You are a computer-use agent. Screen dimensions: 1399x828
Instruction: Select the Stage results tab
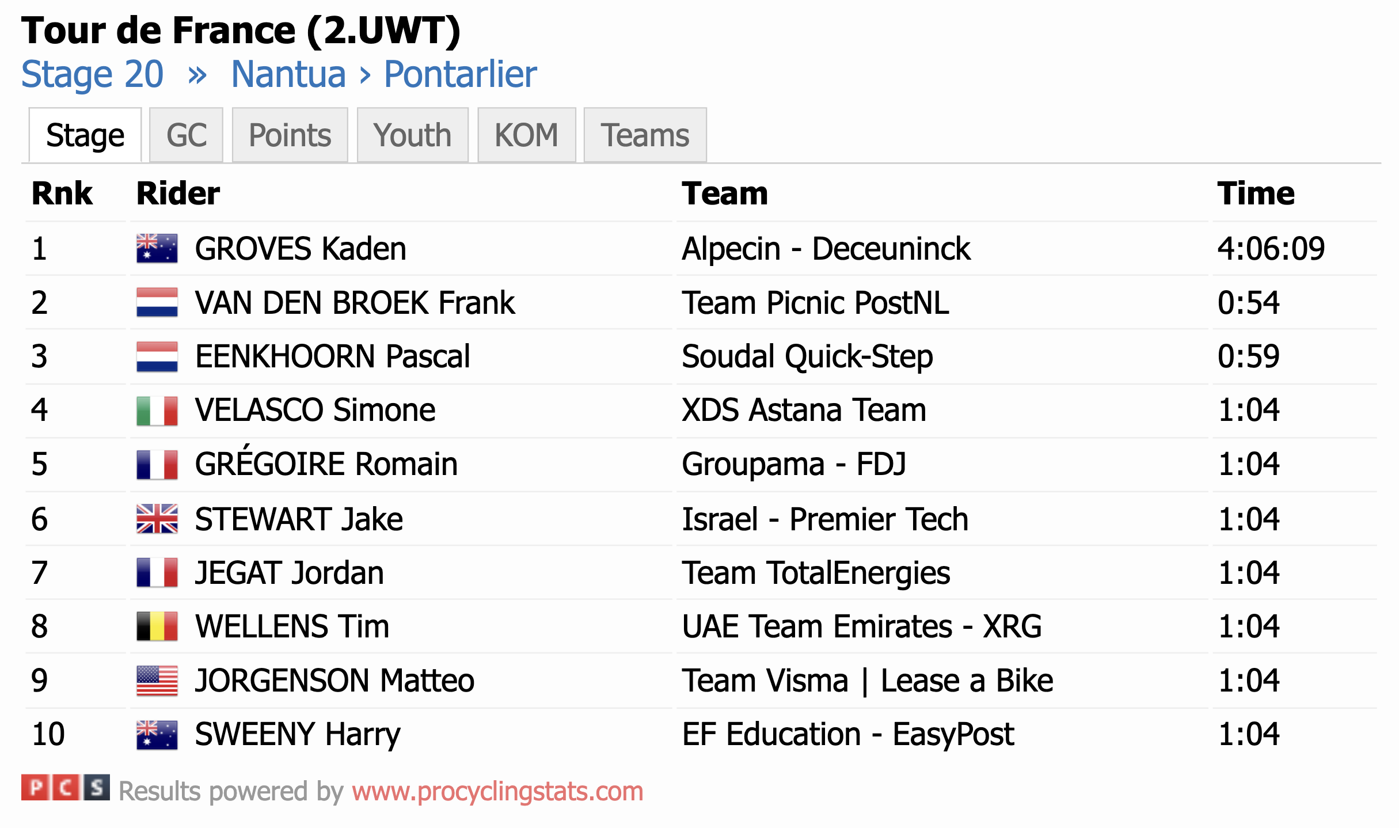click(85, 135)
